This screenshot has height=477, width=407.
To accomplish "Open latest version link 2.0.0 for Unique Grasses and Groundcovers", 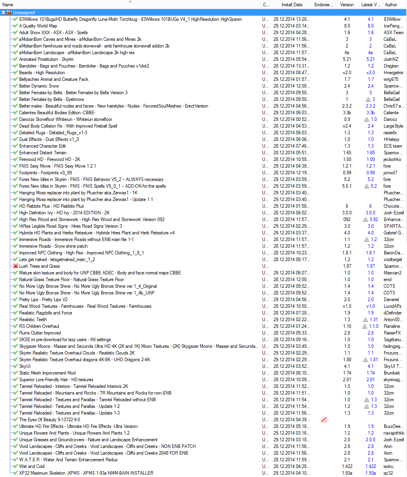I will (370, 440).
